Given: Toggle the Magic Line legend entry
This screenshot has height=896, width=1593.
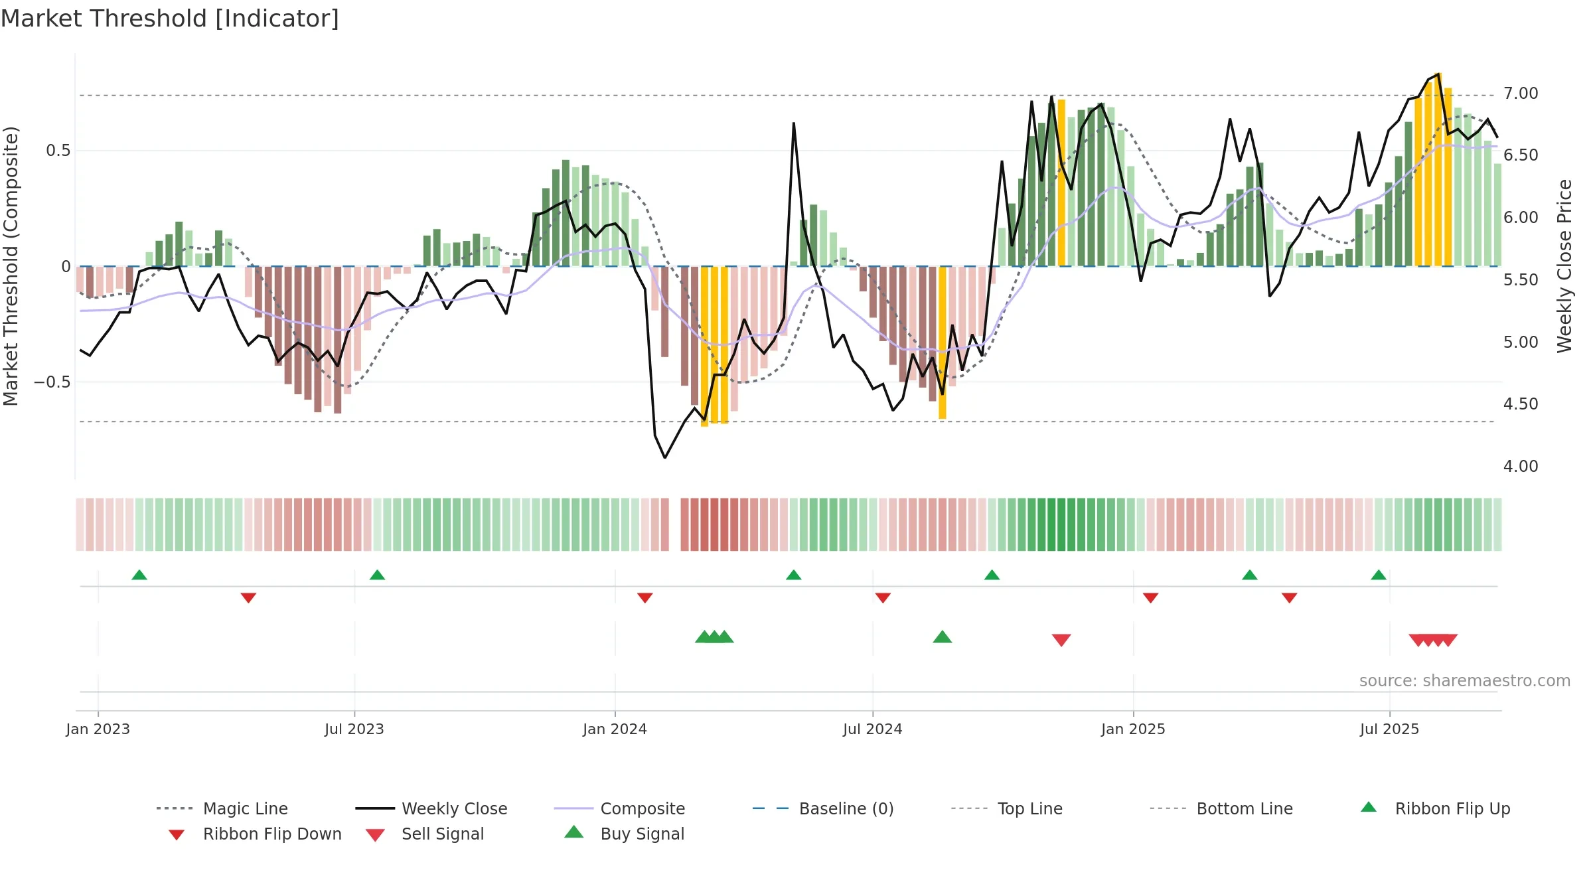Looking at the screenshot, I should [222, 808].
